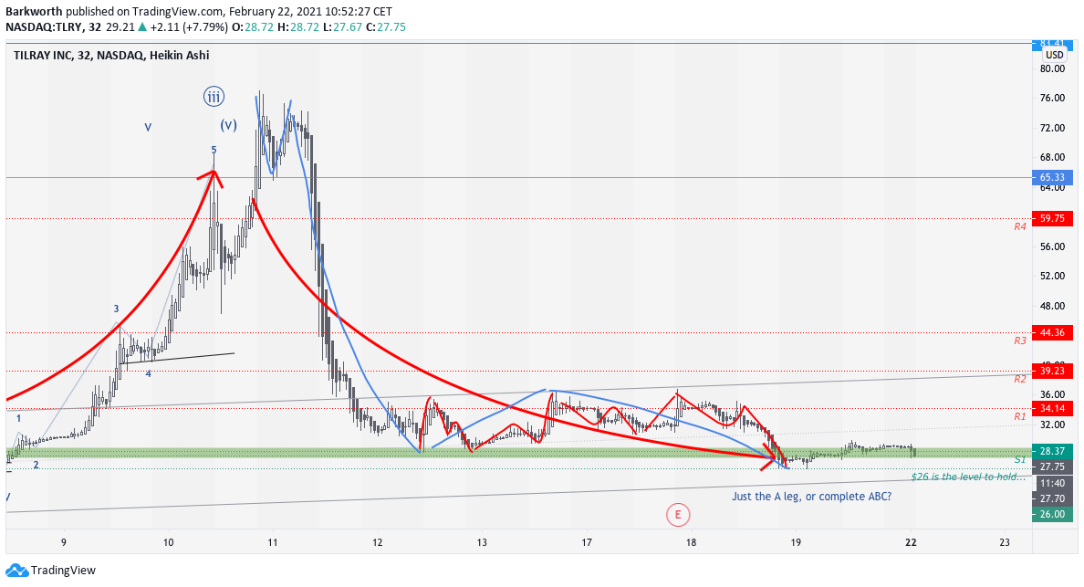Select the blue 65.33 price label
Image resolution: width=1084 pixels, height=587 pixels.
pyautogui.click(x=1052, y=178)
